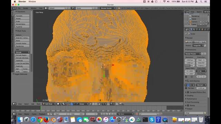Click the Loop Cut and Slide button
Image resolution: width=221 pixels, height=124 pixels.
tap(22, 63)
